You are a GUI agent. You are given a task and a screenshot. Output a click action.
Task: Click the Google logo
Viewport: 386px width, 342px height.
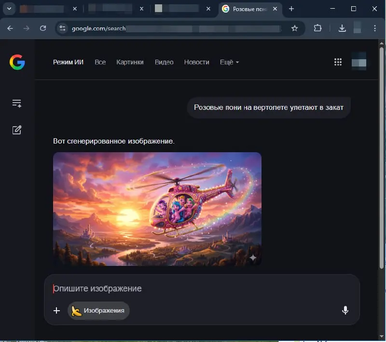pyautogui.click(x=17, y=62)
